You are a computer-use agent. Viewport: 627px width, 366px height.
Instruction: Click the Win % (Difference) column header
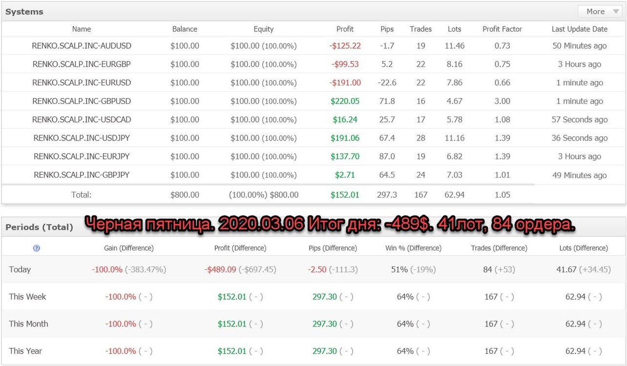[x=413, y=248]
